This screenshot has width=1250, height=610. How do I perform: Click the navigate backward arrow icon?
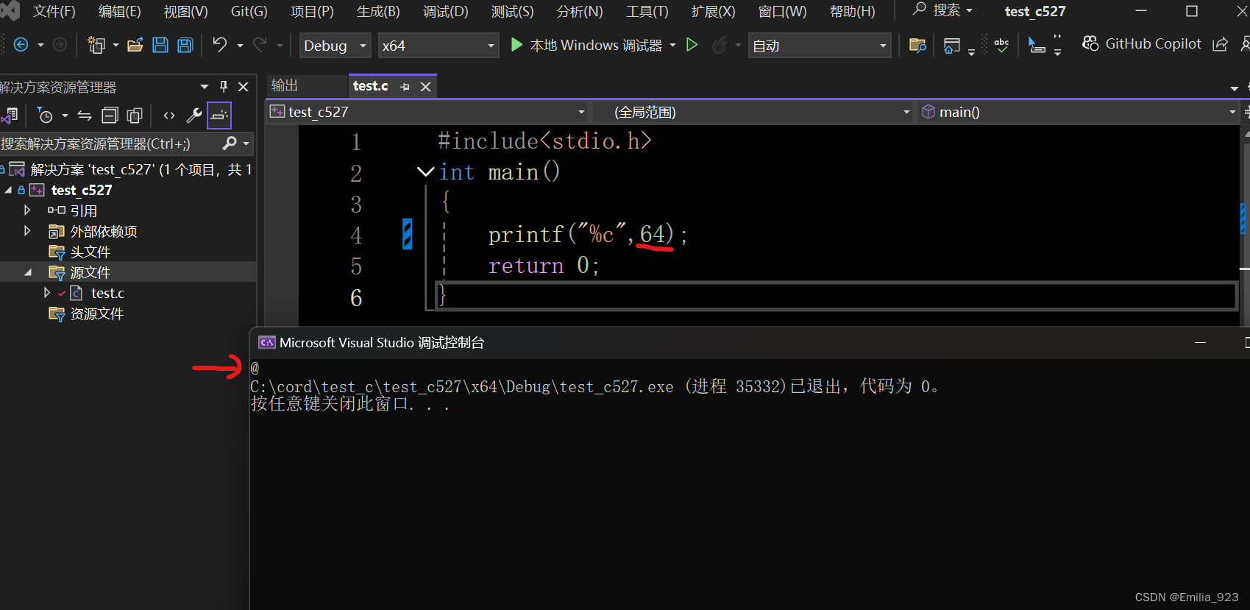[x=21, y=45]
